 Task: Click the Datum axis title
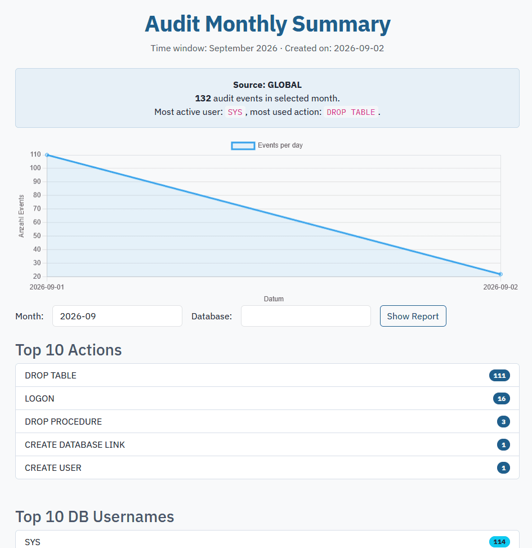pos(274,299)
